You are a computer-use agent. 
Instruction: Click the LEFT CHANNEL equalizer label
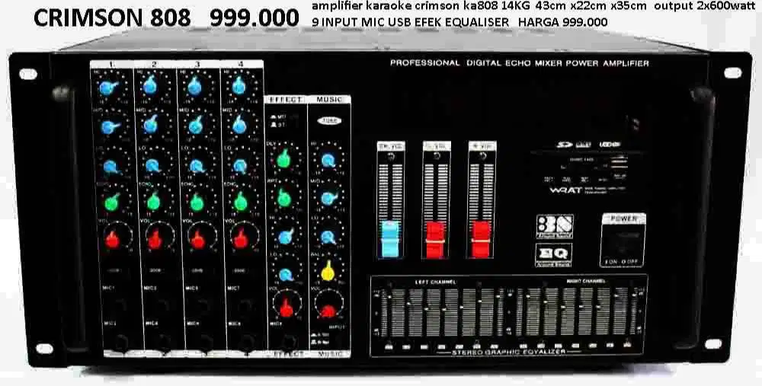[435, 282]
